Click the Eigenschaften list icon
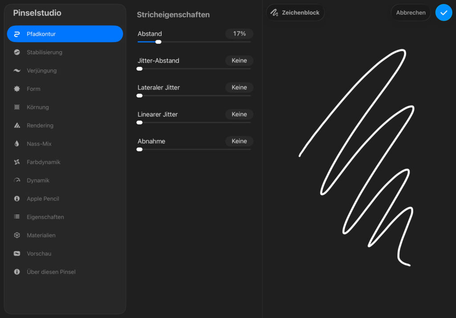456x318 pixels. 17,217
